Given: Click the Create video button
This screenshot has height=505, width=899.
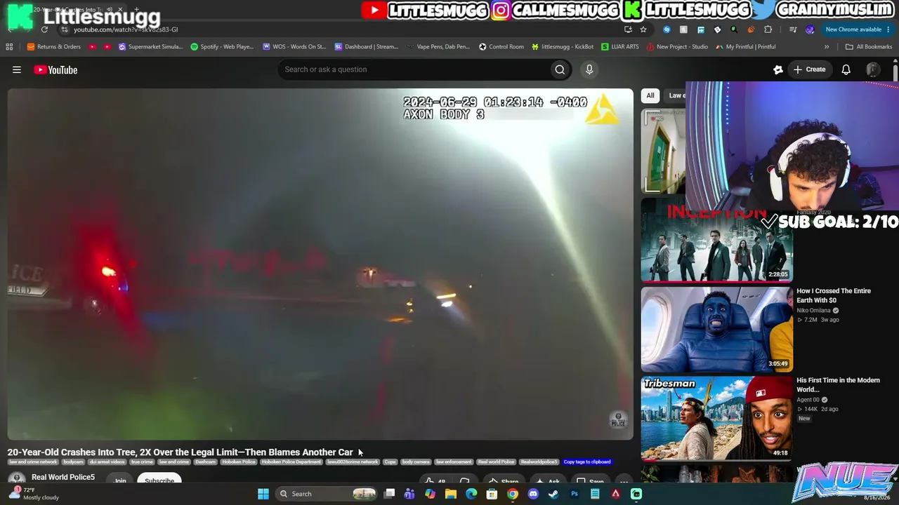Looking at the screenshot, I should click(x=809, y=69).
